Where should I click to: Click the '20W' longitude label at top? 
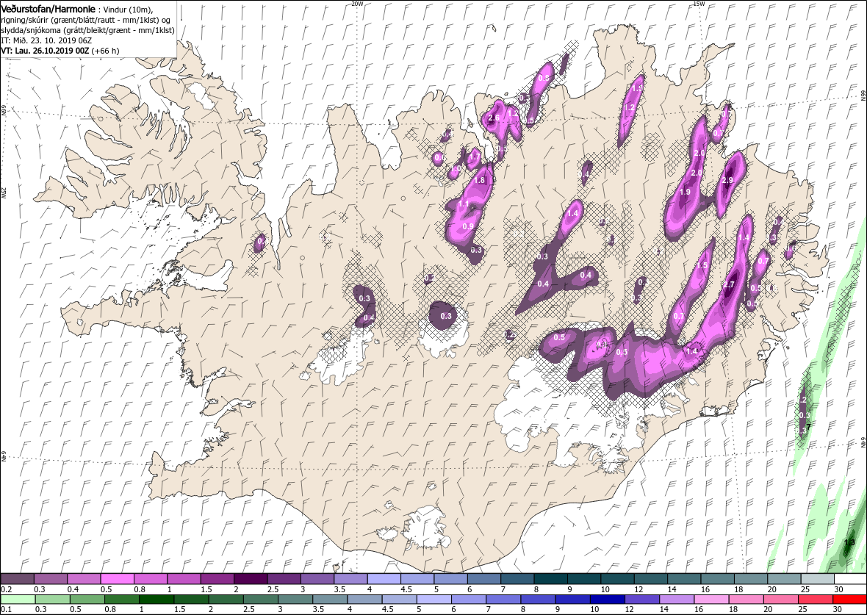[358, 4]
